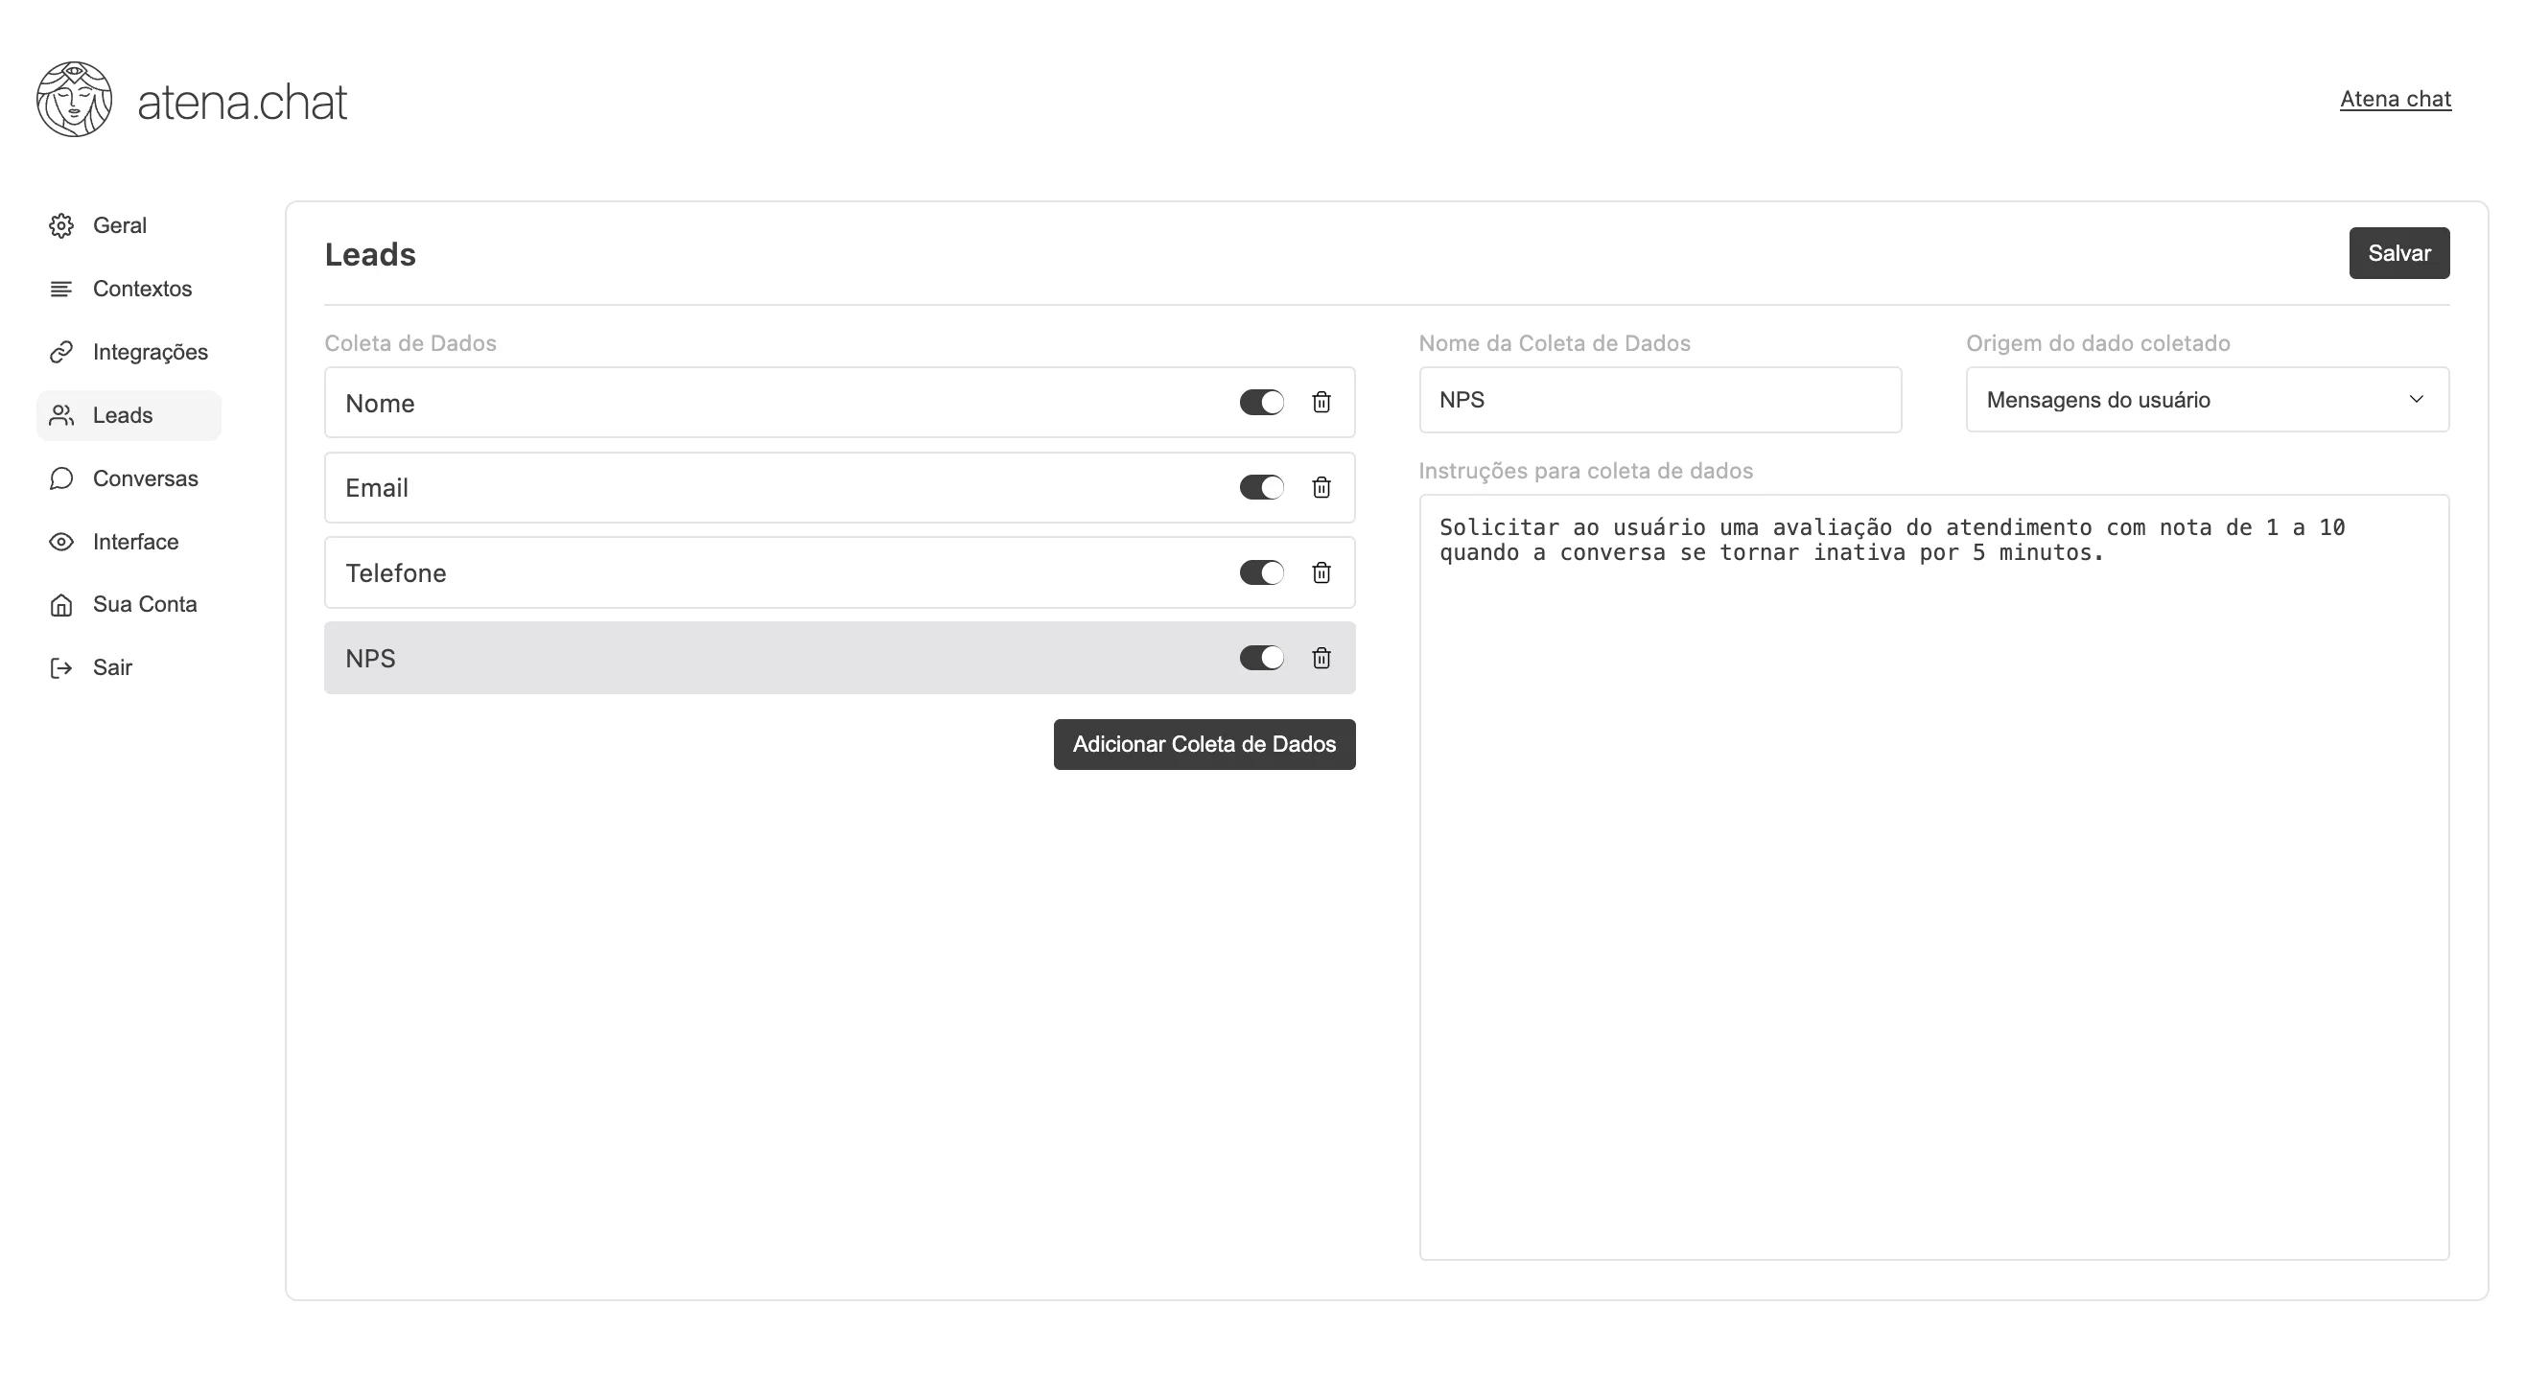
Task: Switch off the NPS toggle
Action: (1261, 658)
